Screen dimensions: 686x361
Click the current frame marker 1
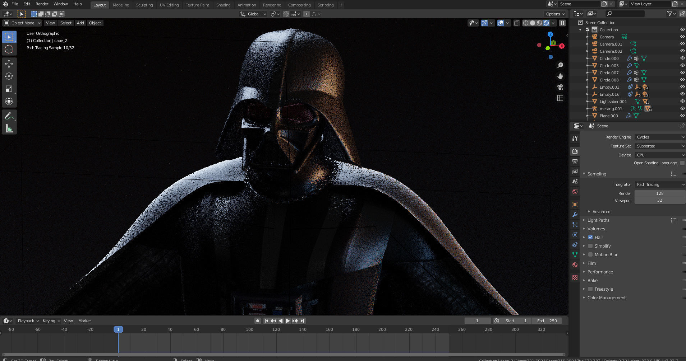tap(118, 329)
